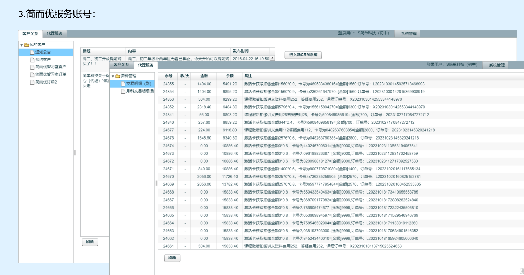Click the 我的客户 folder icon
524x275 pixels.
27,45
